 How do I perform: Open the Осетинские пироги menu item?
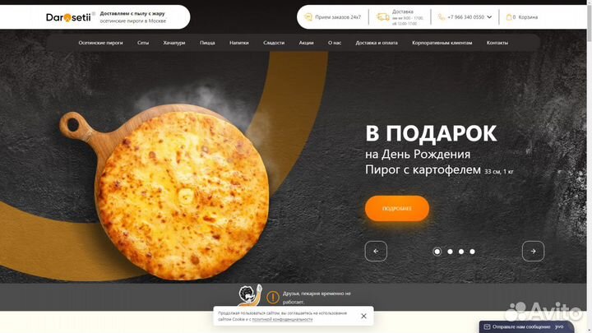point(100,43)
